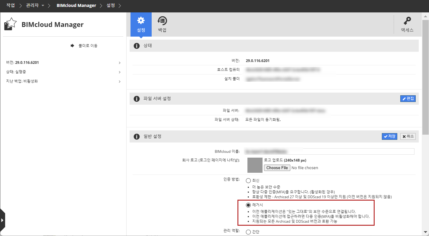Click the 파일 서버 상태: label
This screenshot has width=429, height=236.
[227, 120]
